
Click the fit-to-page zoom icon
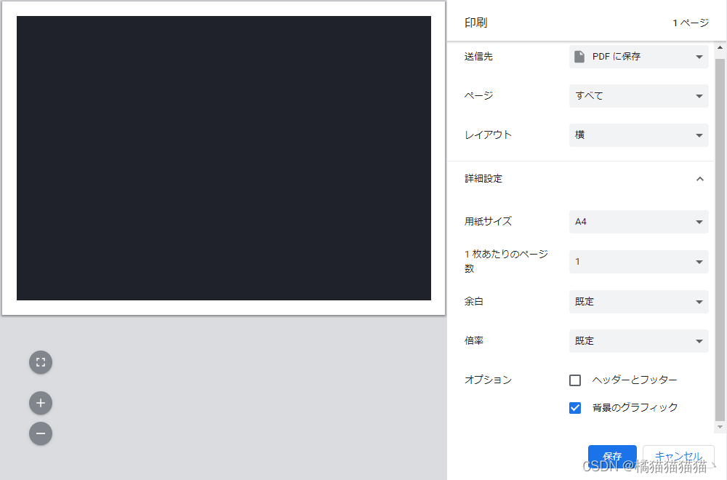41,361
